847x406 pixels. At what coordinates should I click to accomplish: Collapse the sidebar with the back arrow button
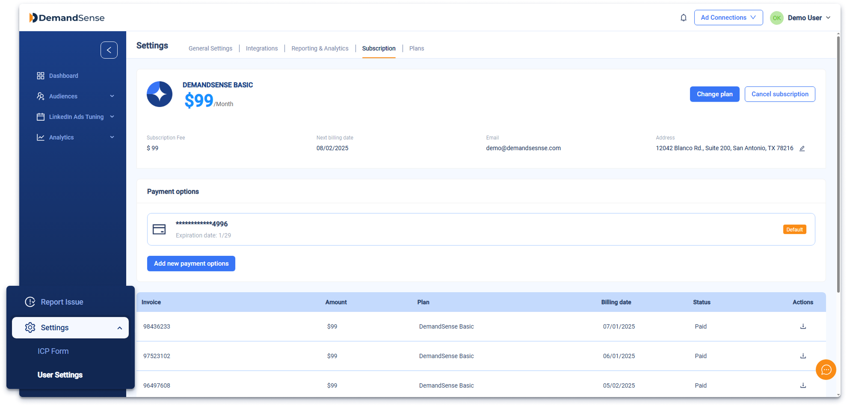click(109, 50)
